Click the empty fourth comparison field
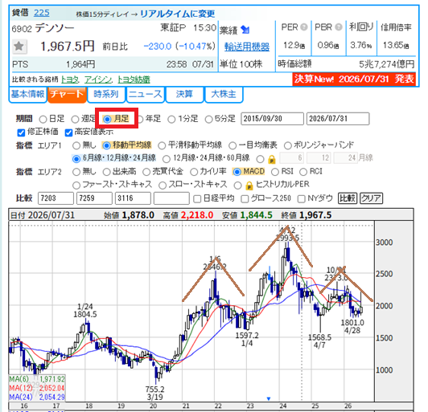 pos(171,198)
